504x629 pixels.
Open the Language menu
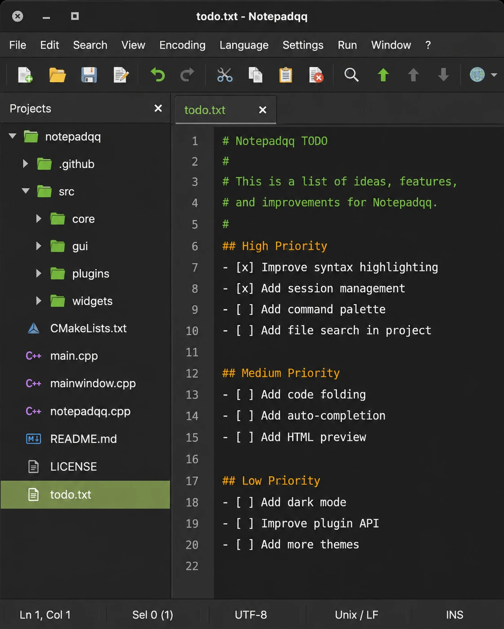tap(244, 45)
